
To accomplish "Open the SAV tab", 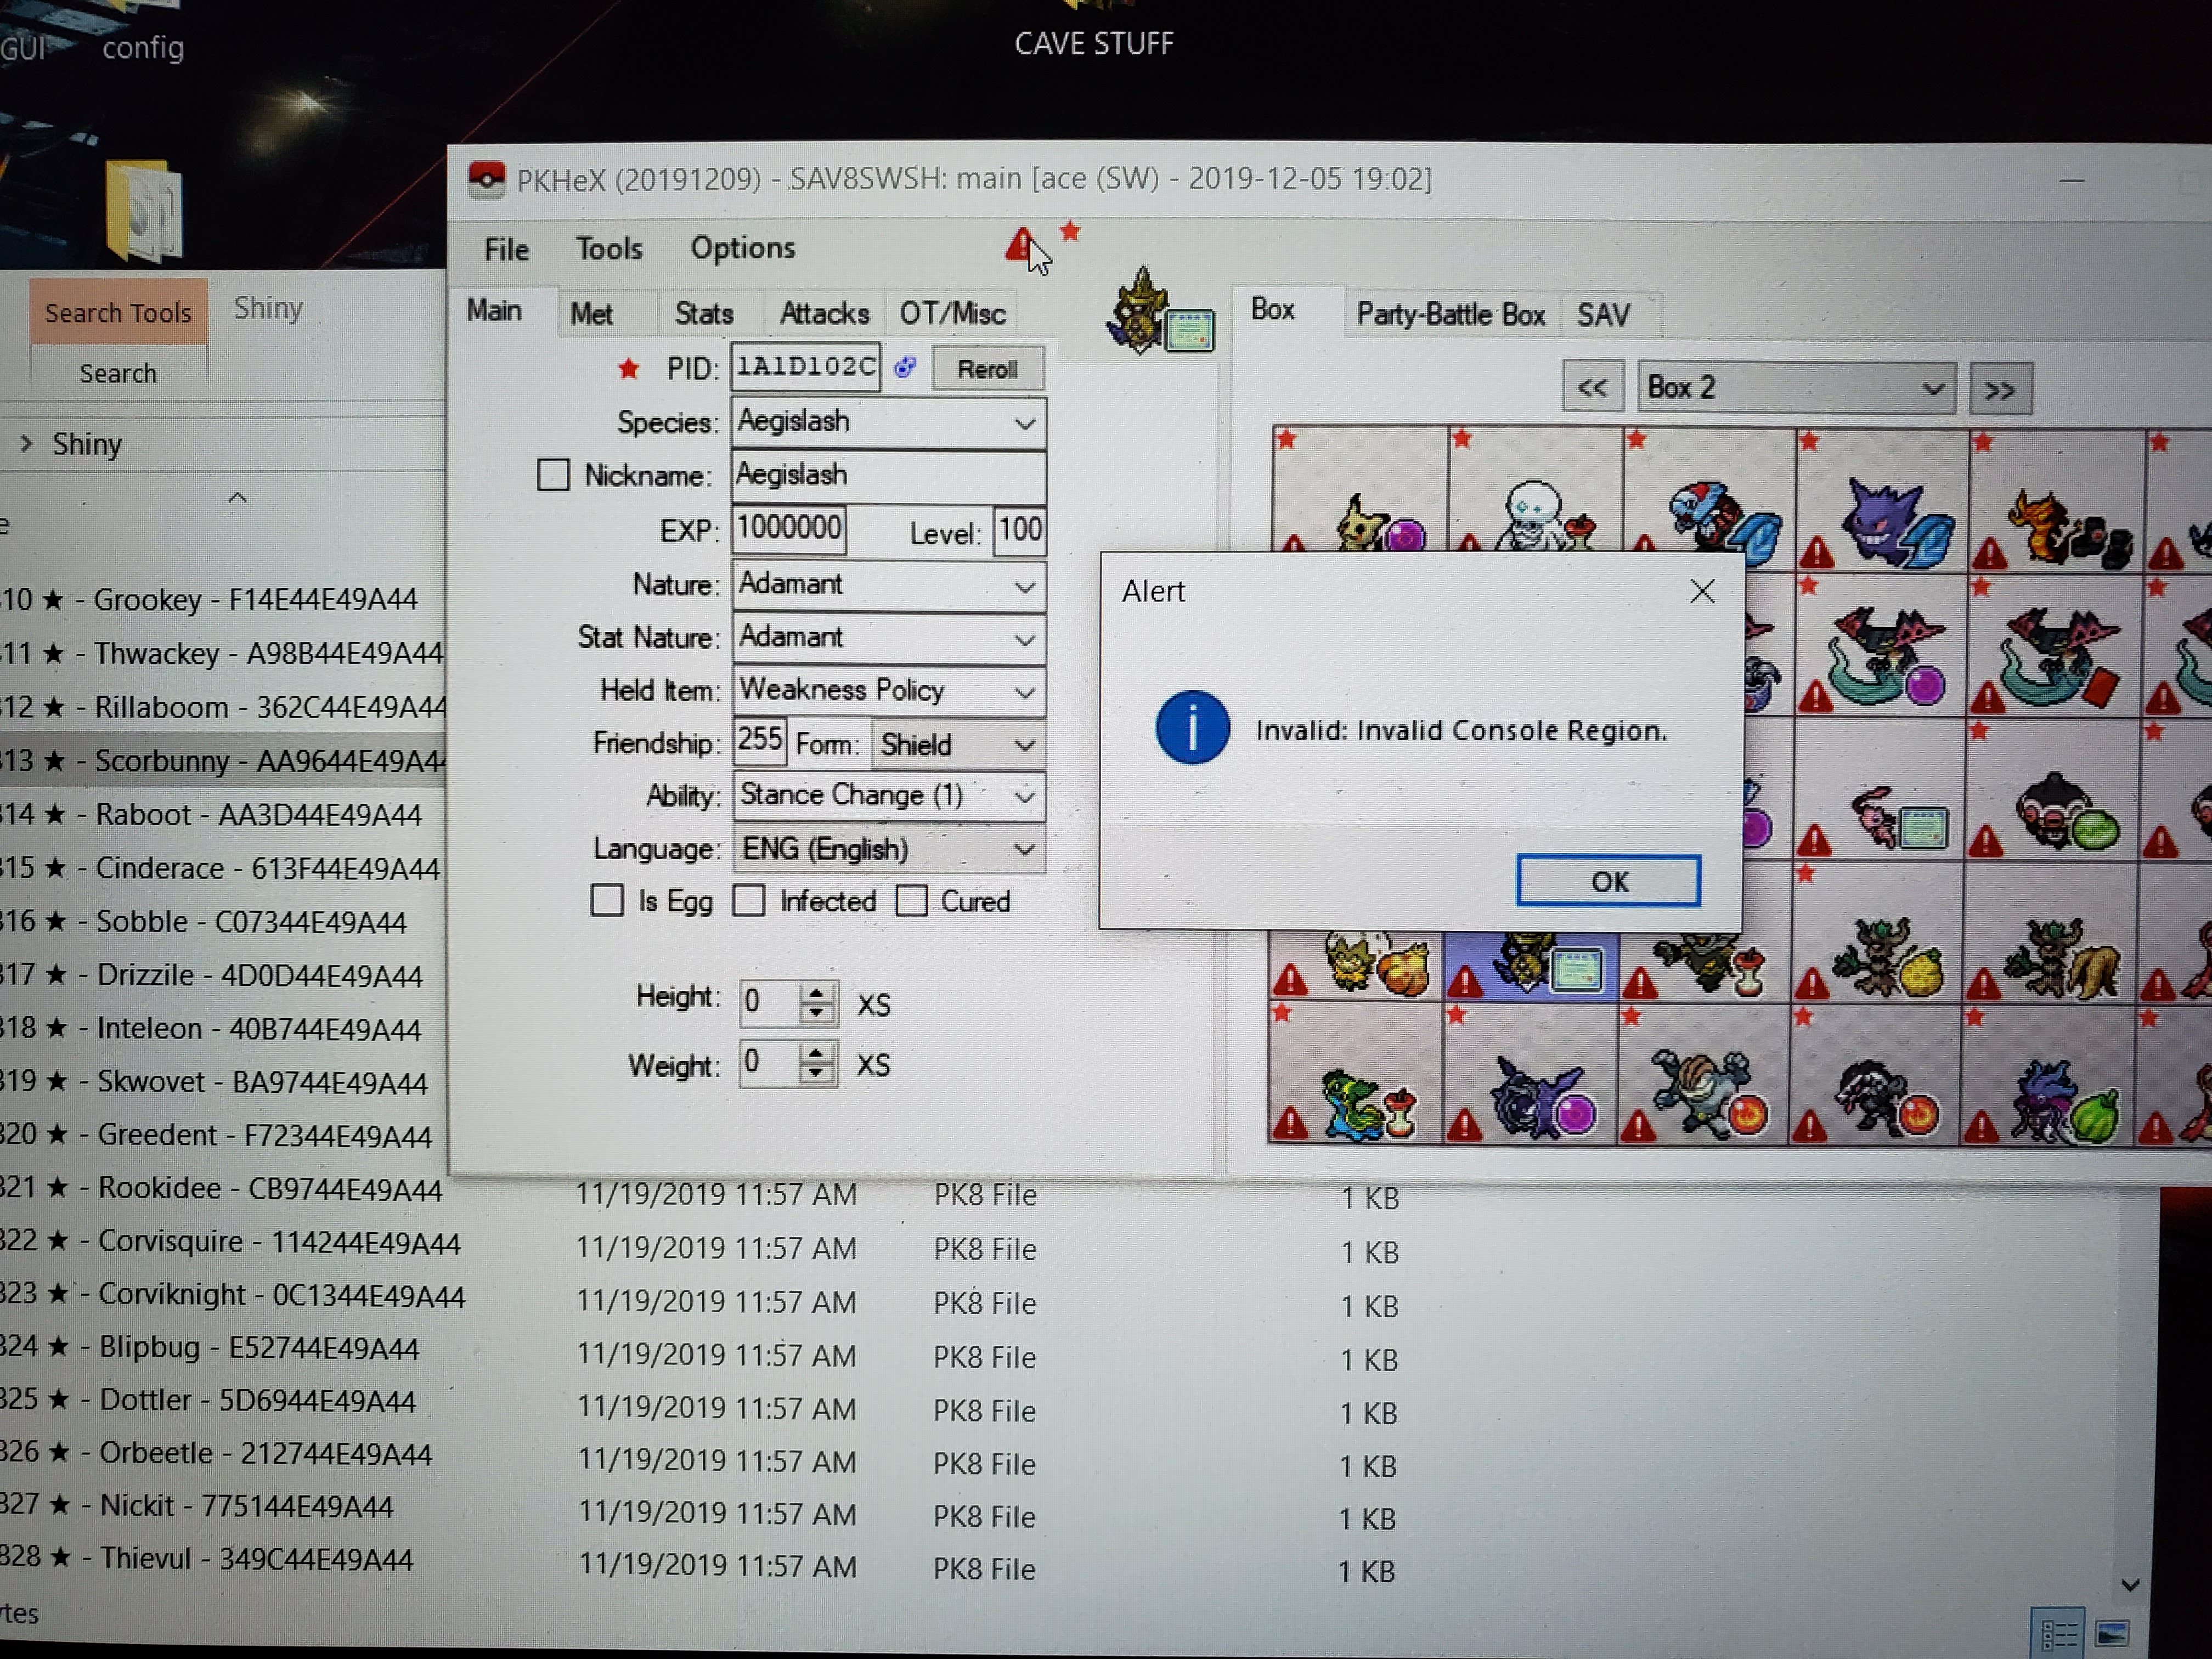I will (x=1603, y=315).
